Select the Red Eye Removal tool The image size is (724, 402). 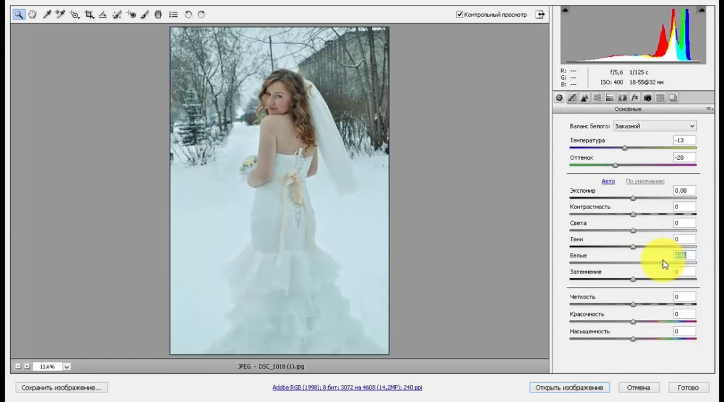(x=131, y=14)
